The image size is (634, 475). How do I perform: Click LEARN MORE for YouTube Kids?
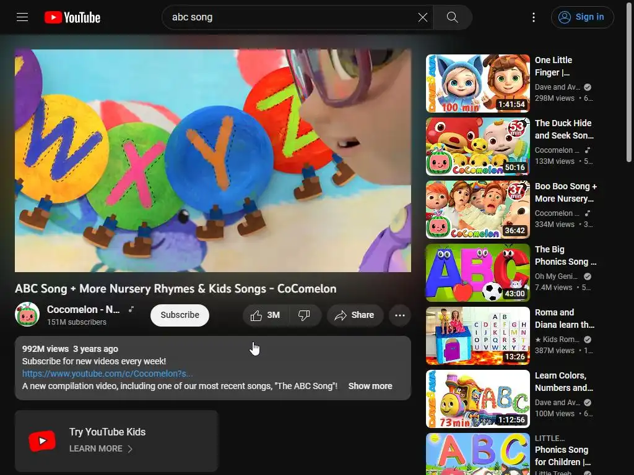point(96,449)
